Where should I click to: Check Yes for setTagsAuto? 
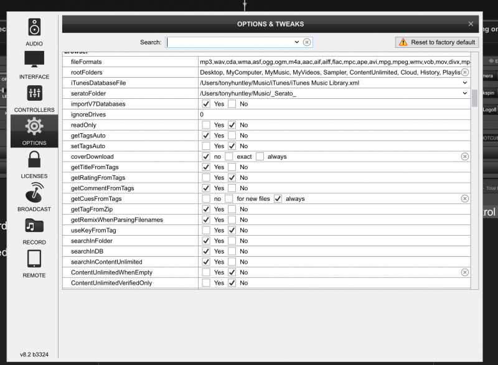click(x=206, y=146)
